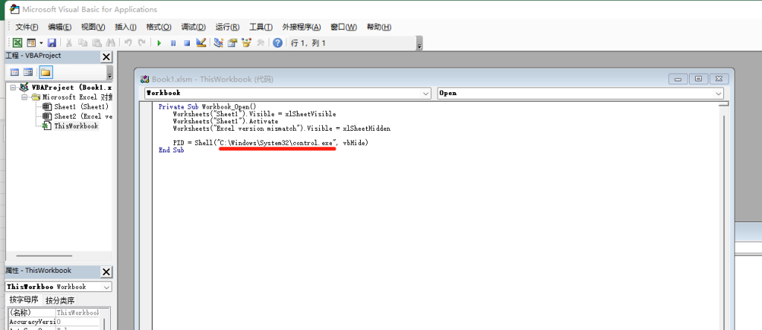Image resolution: width=762 pixels, height=330 pixels.
Task: Open the Object Browser toolbar icon
Action: click(246, 42)
